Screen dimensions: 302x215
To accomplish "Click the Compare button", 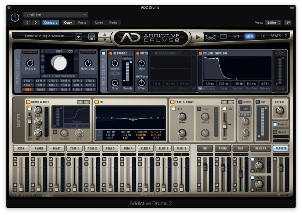I will pyautogui.click(x=51, y=23).
